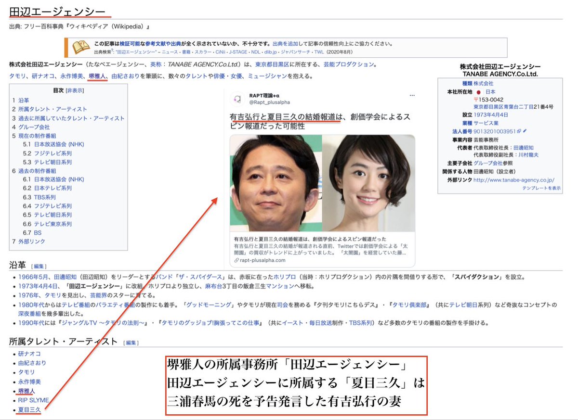Click the Japan flag icon in the infobox

pyautogui.click(x=478, y=92)
